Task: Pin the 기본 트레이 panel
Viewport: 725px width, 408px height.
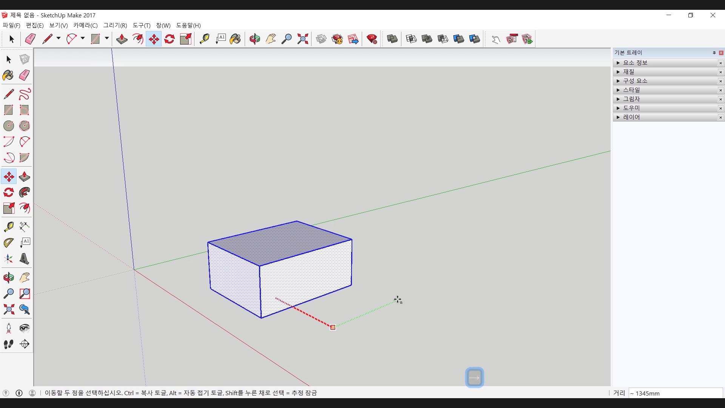Action: [714, 53]
